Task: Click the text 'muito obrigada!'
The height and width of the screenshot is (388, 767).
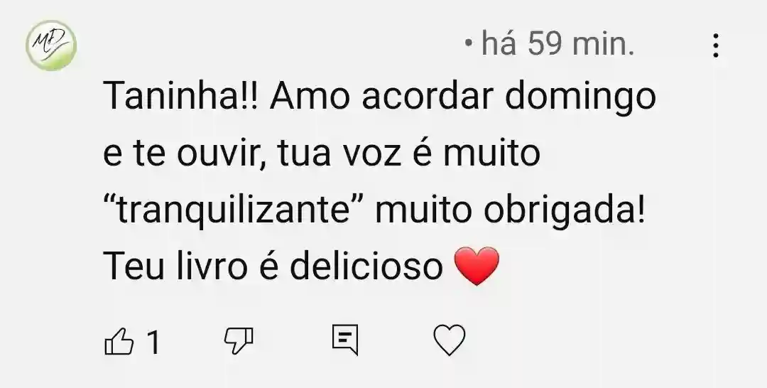Action: tap(510, 211)
